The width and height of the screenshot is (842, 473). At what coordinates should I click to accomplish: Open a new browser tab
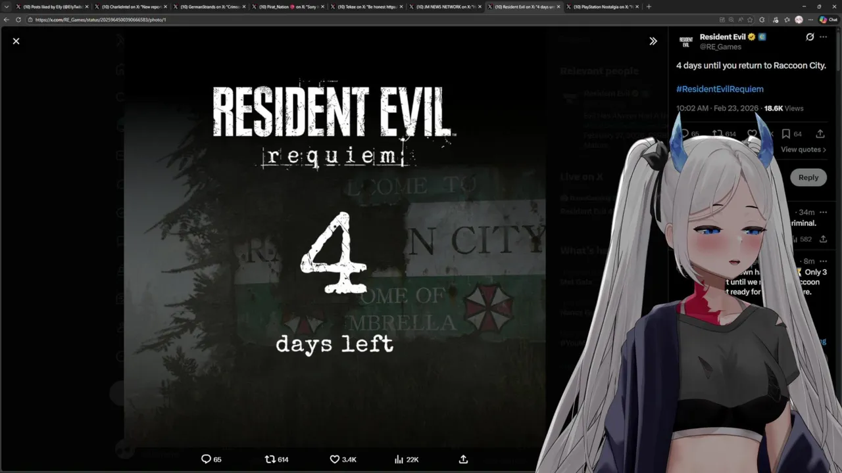coord(649,7)
